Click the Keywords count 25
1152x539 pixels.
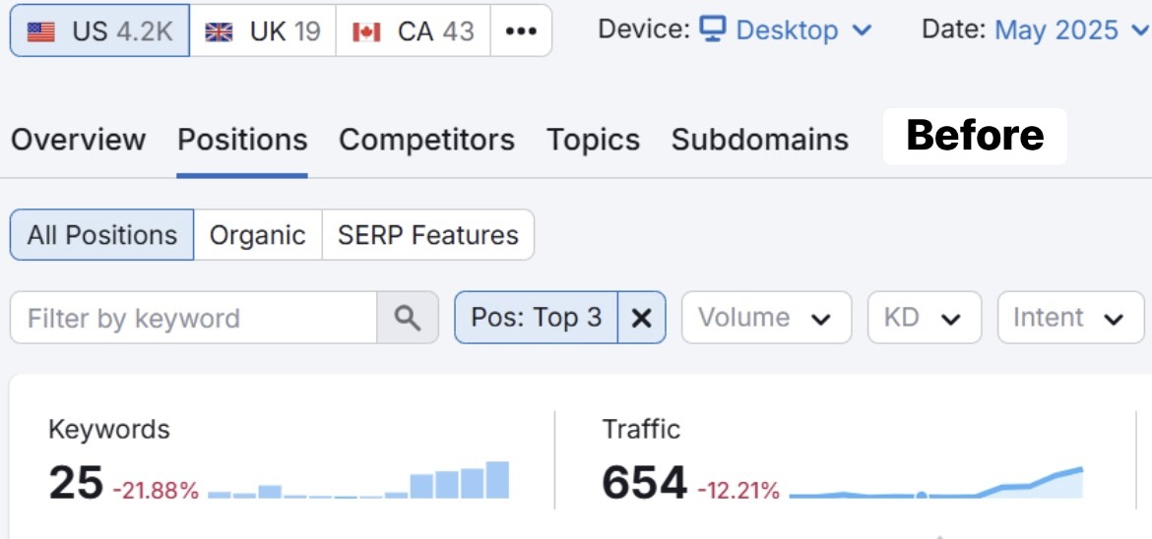click(76, 483)
